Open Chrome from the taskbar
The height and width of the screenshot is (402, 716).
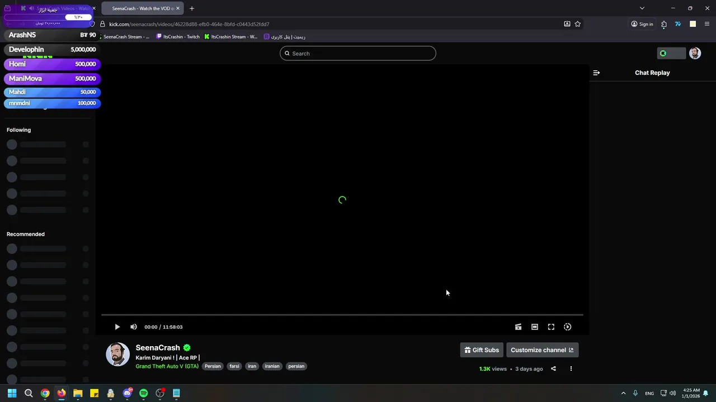click(45, 393)
